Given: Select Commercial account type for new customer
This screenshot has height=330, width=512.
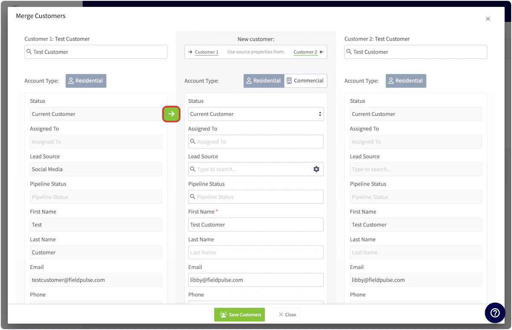Looking at the screenshot, I should [305, 81].
